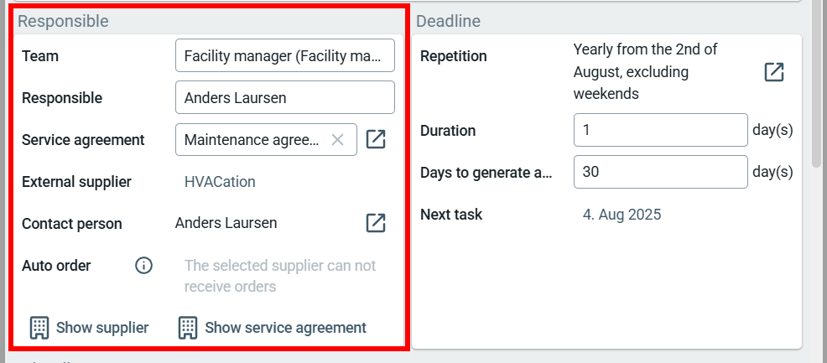Select the Next task date 4. Aug 2025
Image resolution: width=827 pixels, height=363 pixels.
pyautogui.click(x=622, y=215)
